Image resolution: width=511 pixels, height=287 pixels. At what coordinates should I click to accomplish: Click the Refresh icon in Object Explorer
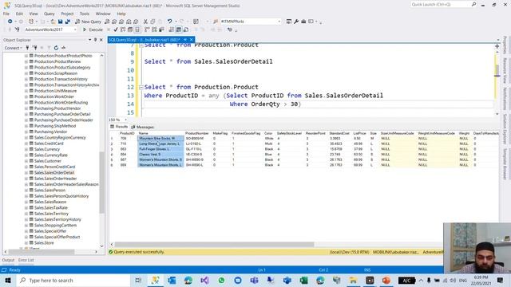(56, 48)
